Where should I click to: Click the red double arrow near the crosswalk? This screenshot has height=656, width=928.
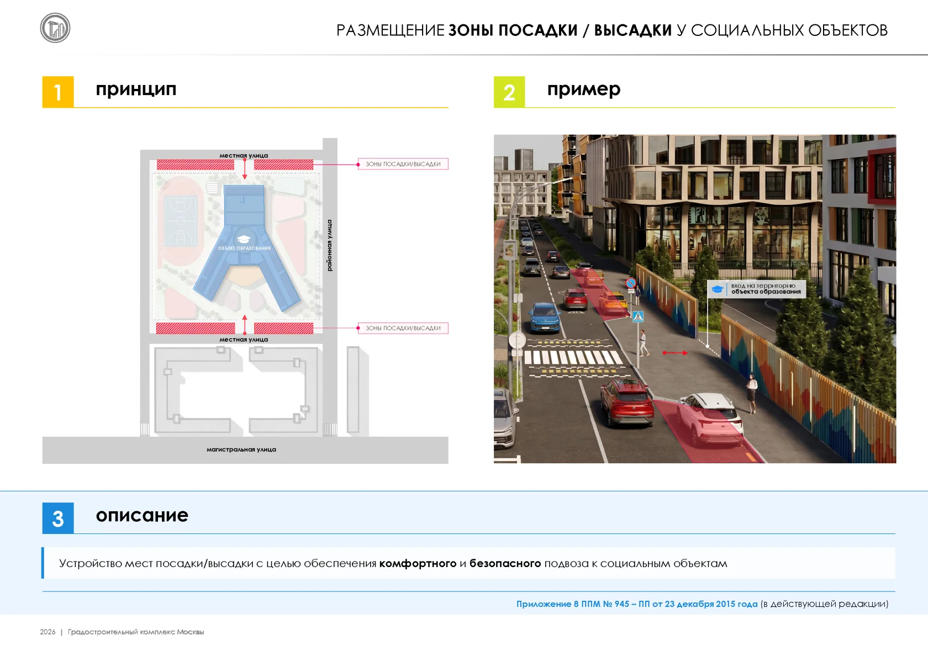[675, 352]
